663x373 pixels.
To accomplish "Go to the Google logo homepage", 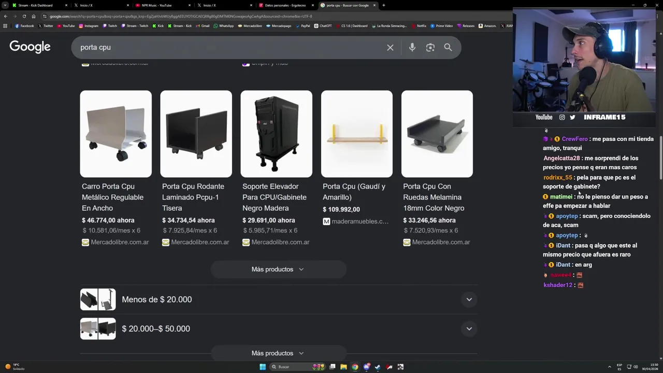I will coord(30,47).
